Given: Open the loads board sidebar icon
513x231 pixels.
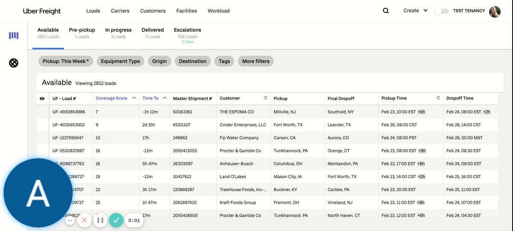Looking at the screenshot, I should [14, 36].
